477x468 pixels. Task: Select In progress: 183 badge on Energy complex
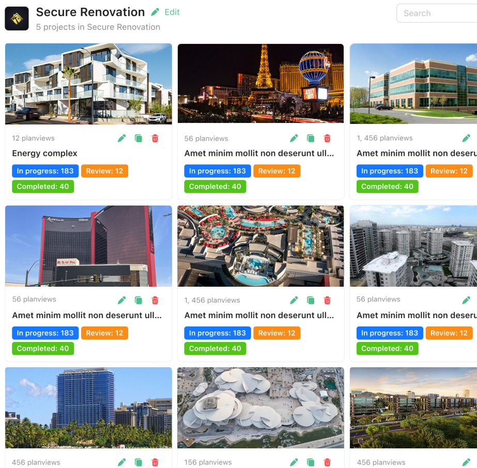click(x=45, y=171)
